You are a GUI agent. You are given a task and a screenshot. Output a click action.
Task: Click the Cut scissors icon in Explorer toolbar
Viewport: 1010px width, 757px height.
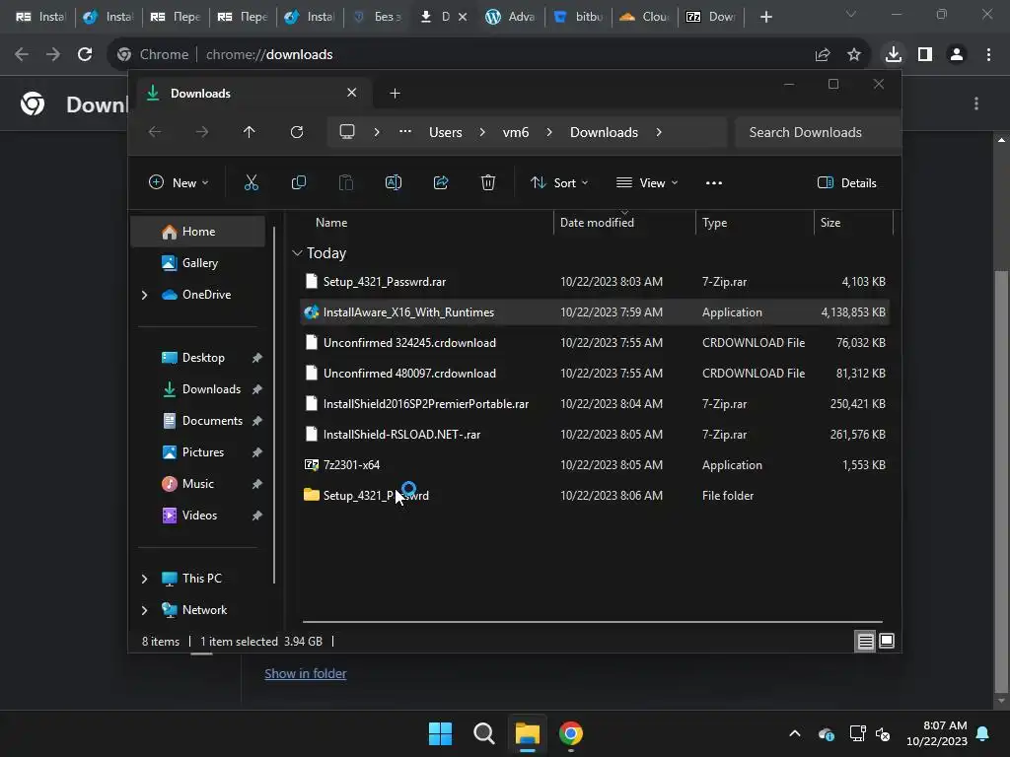(x=252, y=182)
